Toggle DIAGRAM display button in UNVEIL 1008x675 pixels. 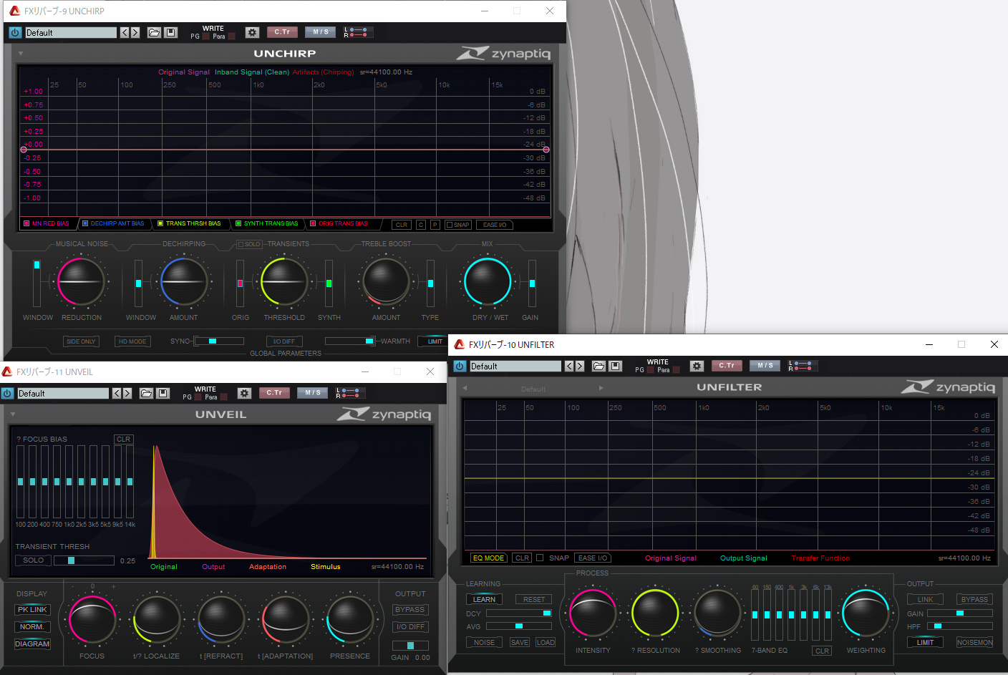click(x=33, y=644)
